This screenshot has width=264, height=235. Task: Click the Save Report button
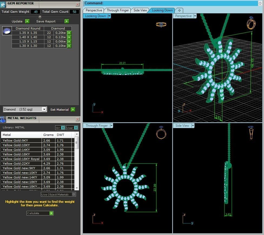click(52, 21)
